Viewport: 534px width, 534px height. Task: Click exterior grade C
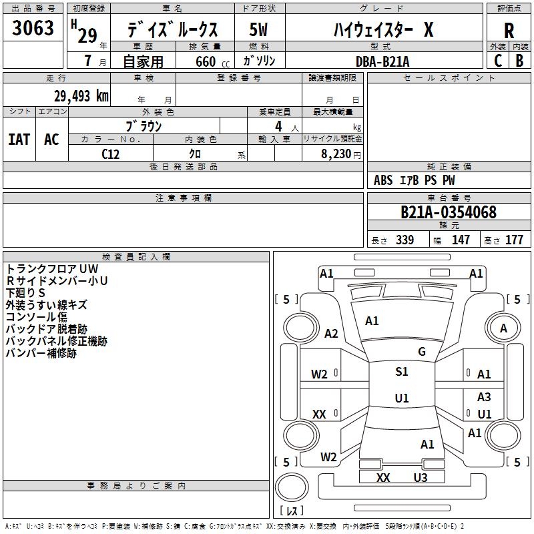click(497, 61)
